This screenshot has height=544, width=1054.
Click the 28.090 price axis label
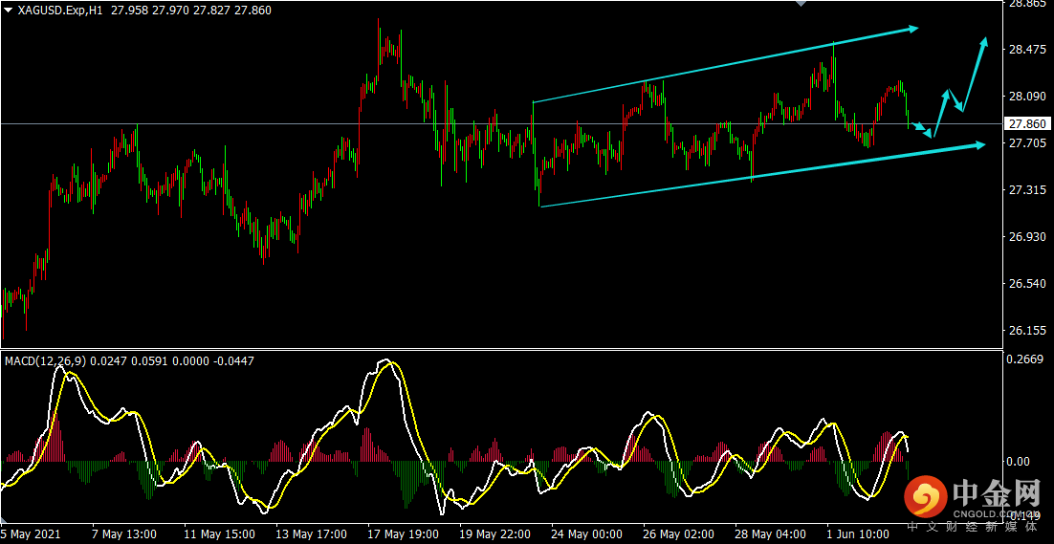coord(1026,97)
